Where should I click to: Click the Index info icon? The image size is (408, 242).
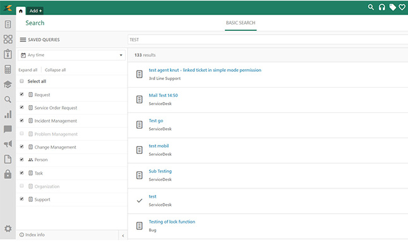[21, 234]
